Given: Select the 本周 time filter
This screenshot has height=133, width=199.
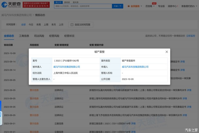Looking at the screenshot, I should pyautogui.click(x=39, y=25).
